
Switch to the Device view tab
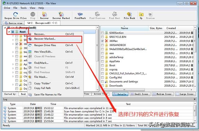click(13, 23)
